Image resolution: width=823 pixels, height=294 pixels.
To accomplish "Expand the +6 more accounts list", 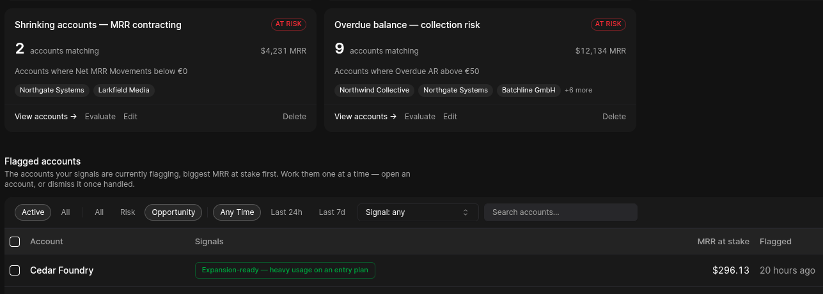I will [579, 91].
